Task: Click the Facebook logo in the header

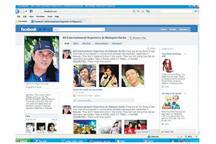Action: (29, 29)
